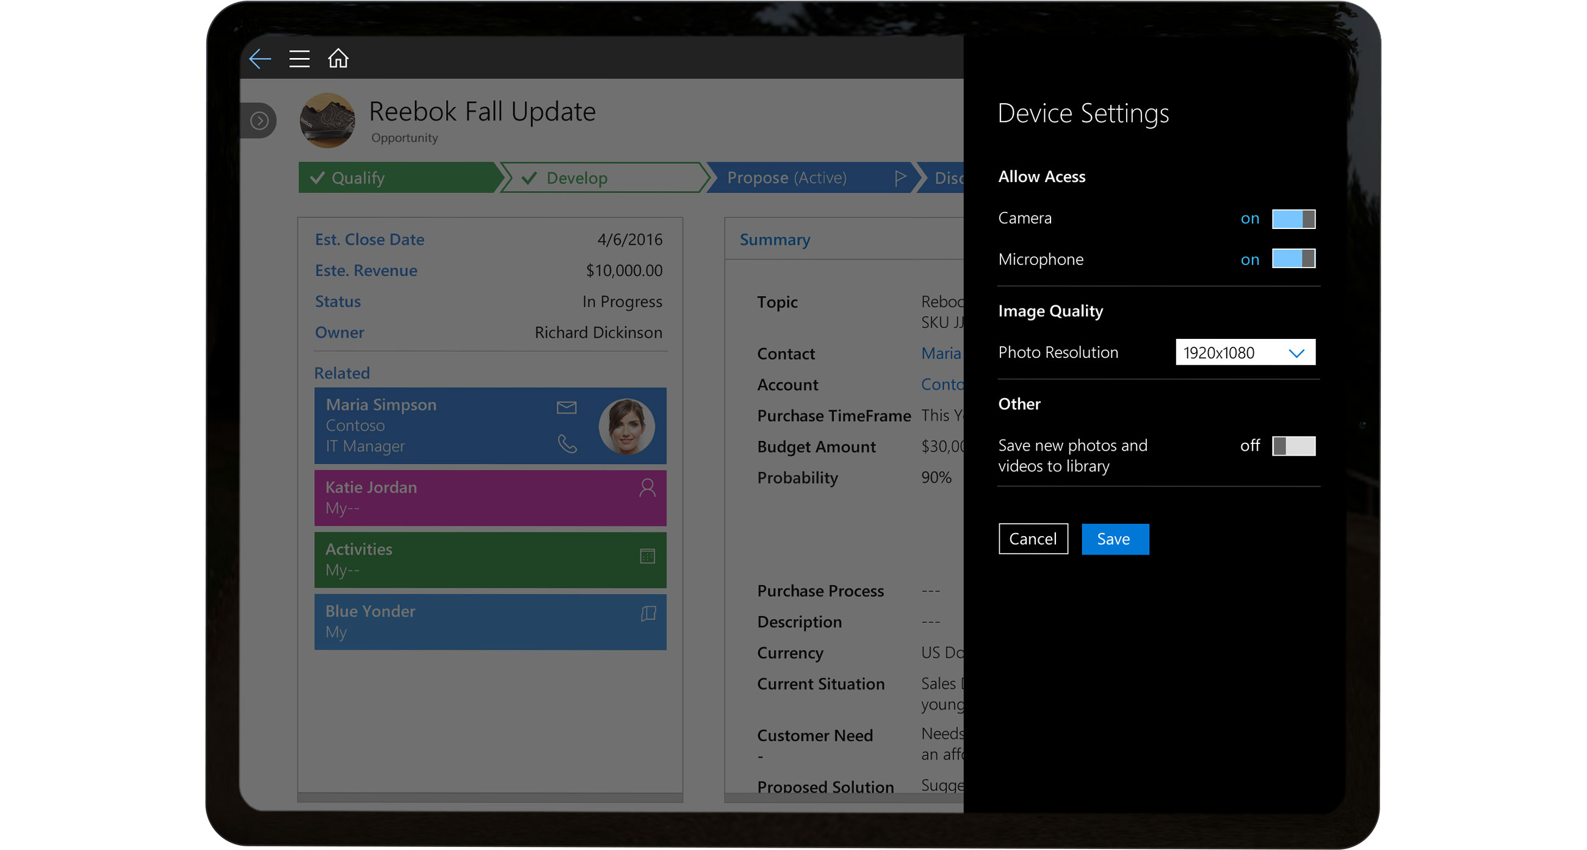Click the Cancel button

1033,539
